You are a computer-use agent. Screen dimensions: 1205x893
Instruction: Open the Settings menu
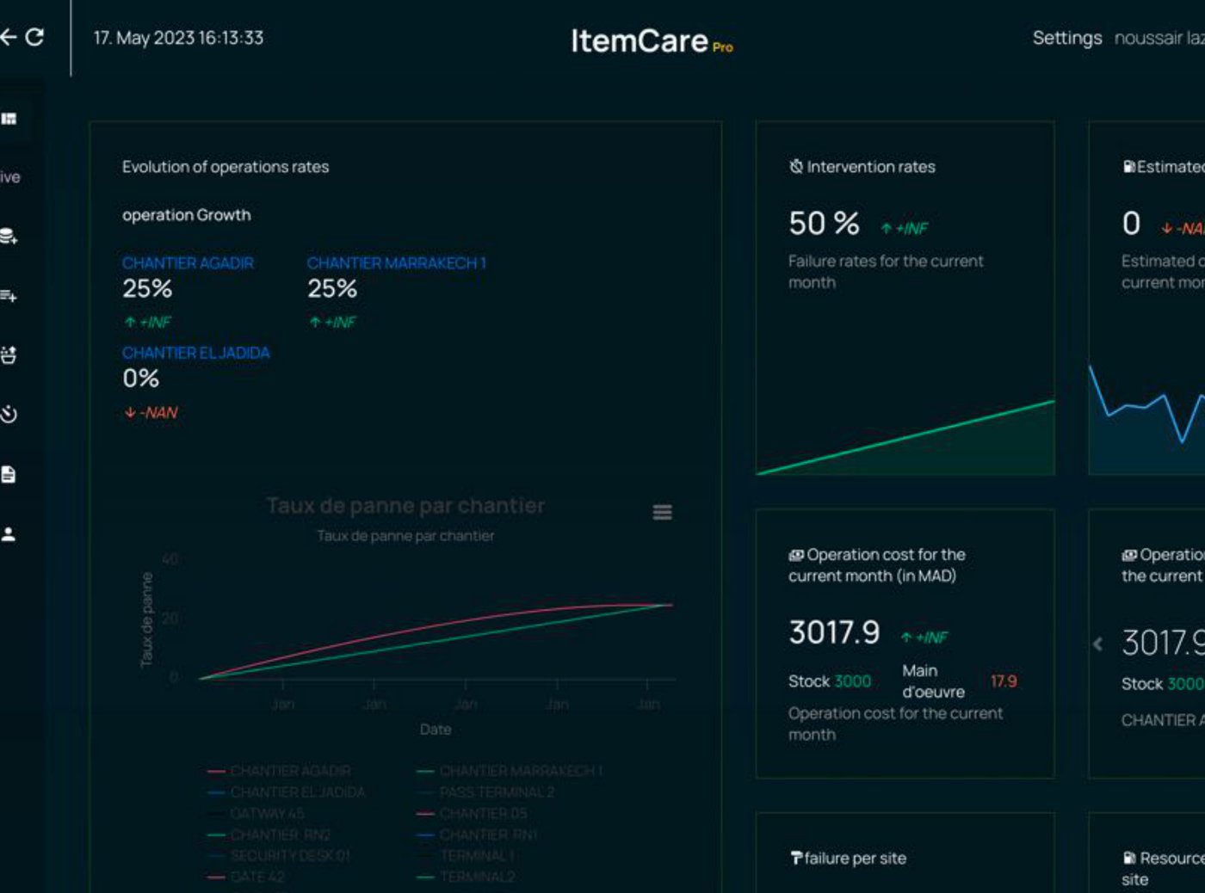pos(1067,38)
